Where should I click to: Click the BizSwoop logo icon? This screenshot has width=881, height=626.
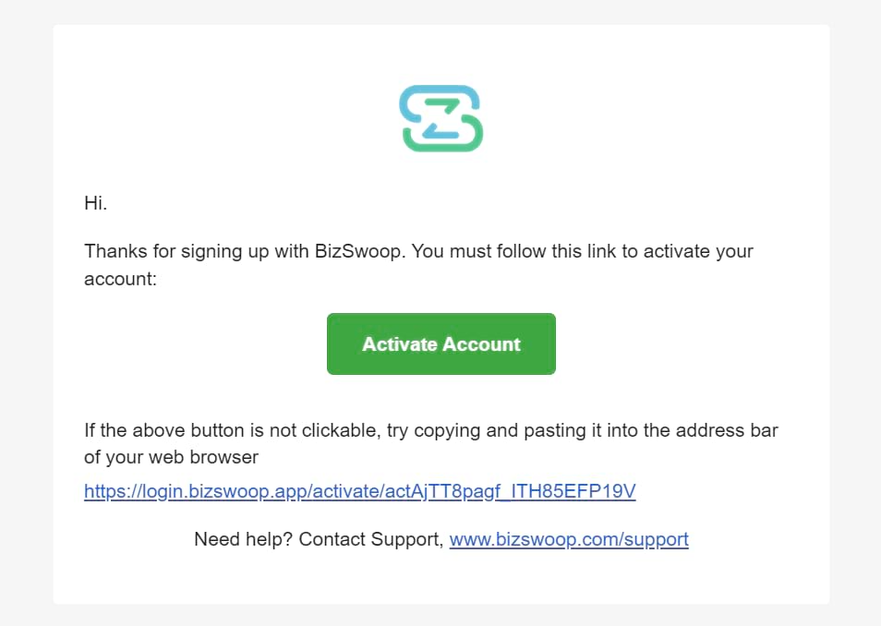[441, 118]
